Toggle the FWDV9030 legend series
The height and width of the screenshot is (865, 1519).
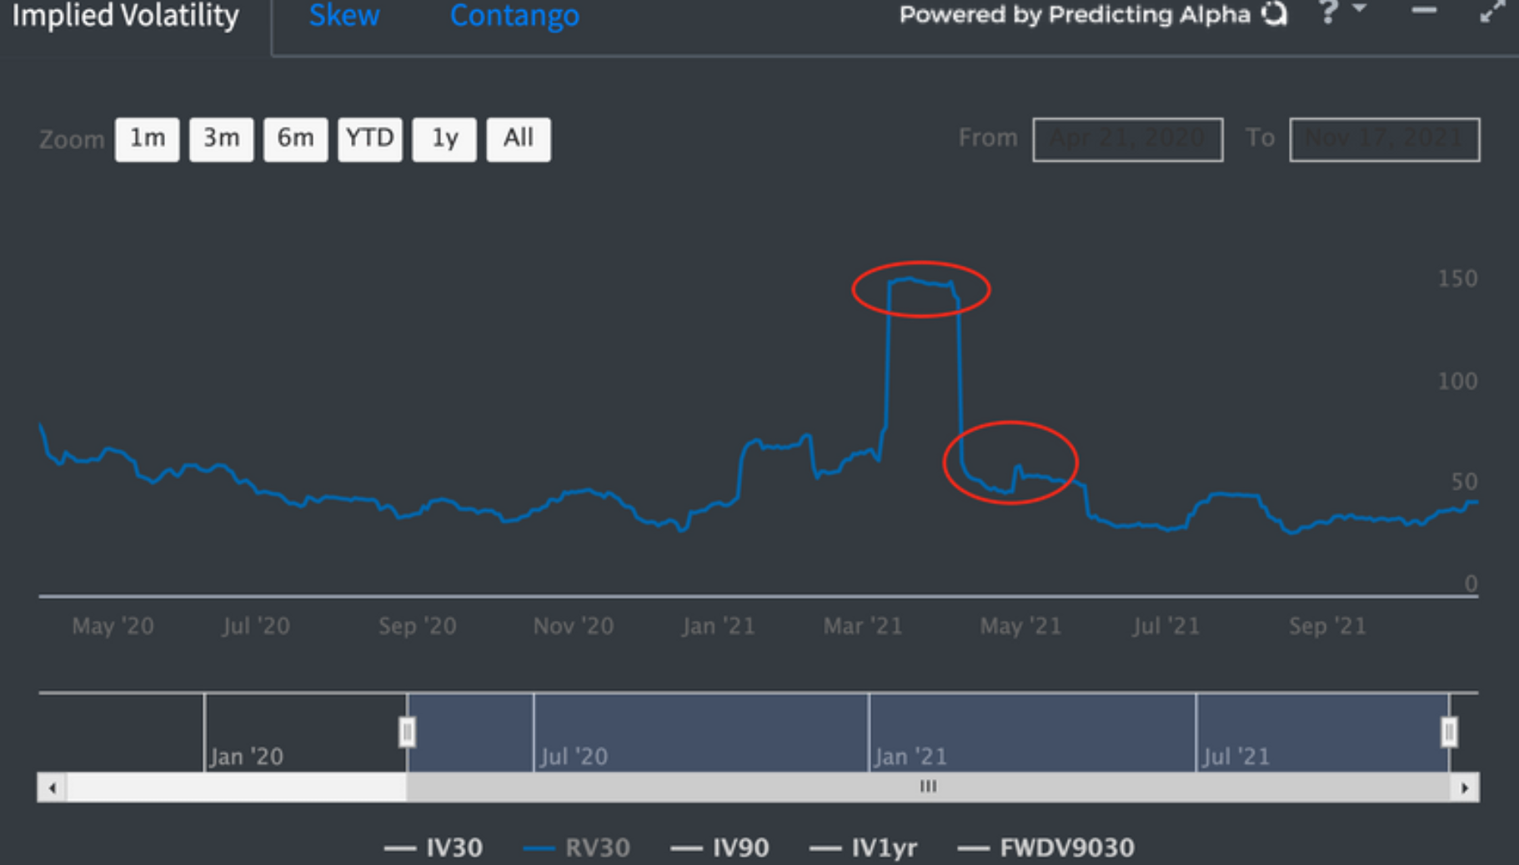pyautogui.click(x=1046, y=848)
